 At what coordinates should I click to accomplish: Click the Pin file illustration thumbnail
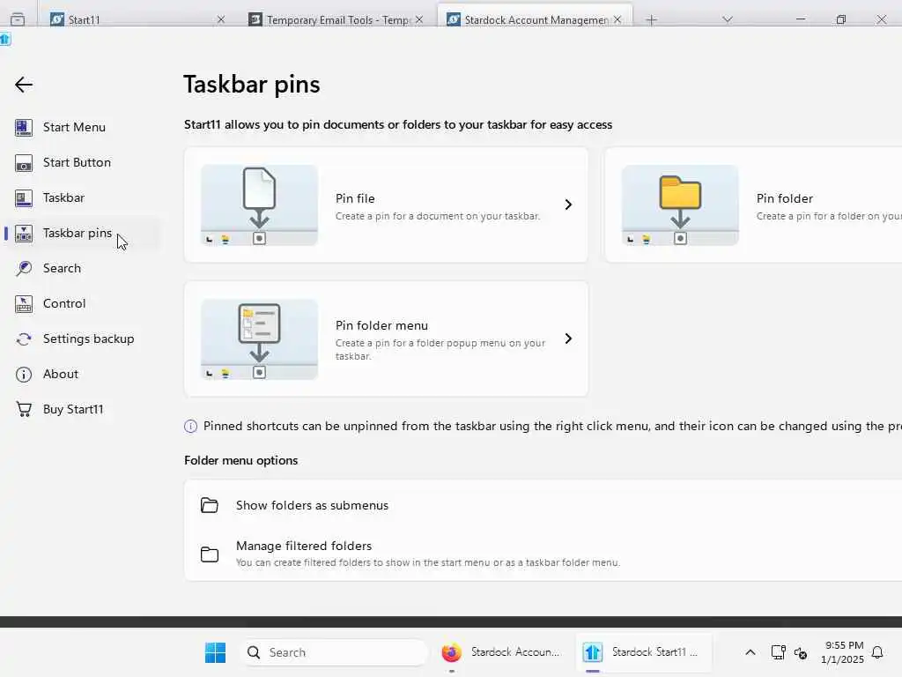coord(260,205)
